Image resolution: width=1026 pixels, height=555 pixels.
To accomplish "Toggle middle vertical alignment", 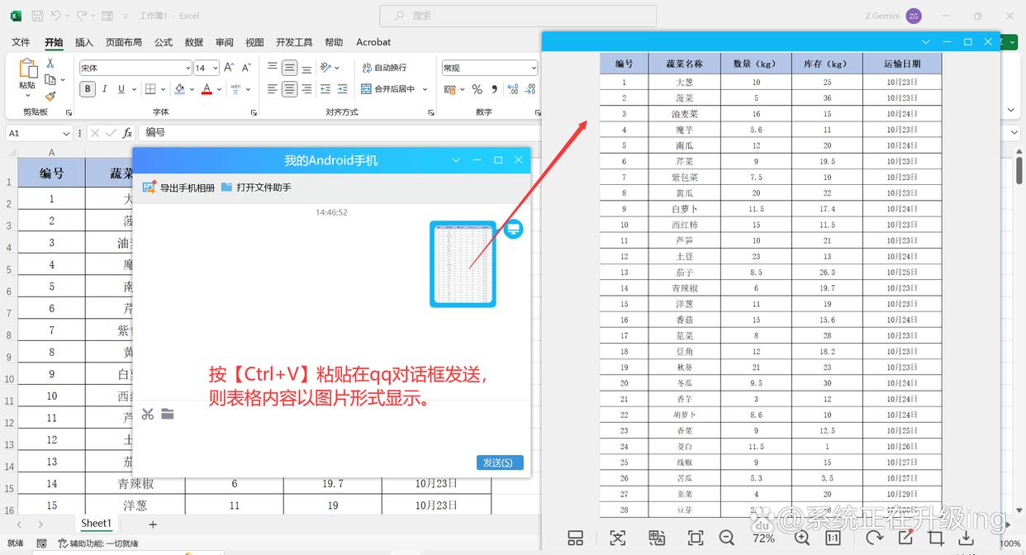I will (289, 68).
